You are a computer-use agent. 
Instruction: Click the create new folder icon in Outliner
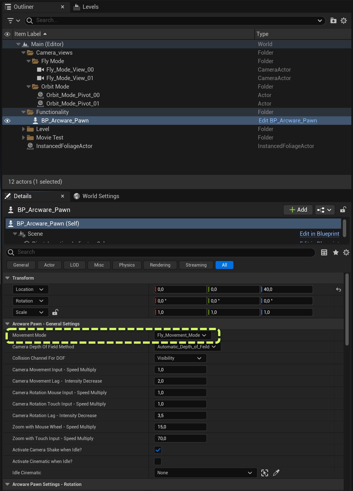[333, 21]
